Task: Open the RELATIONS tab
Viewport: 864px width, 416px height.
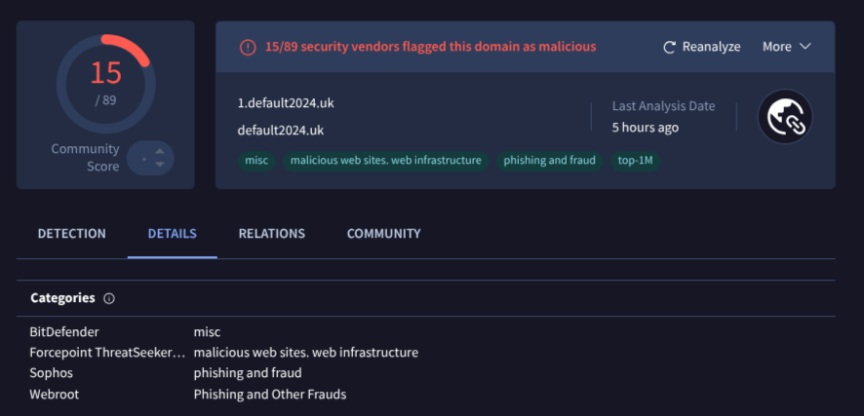Action: pyautogui.click(x=272, y=233)
